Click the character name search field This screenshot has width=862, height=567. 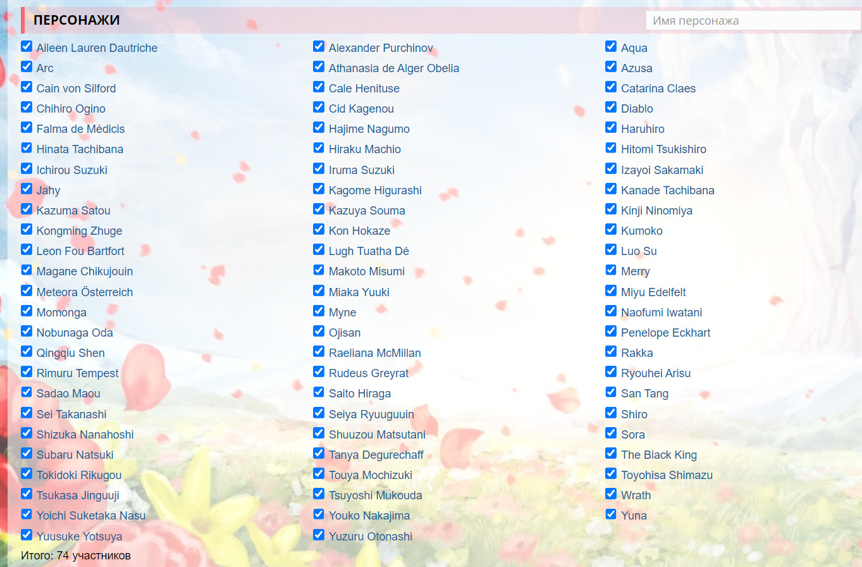point(753,20)
